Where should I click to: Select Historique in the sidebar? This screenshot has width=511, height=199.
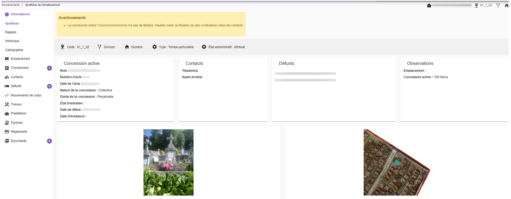coord(12,41)
